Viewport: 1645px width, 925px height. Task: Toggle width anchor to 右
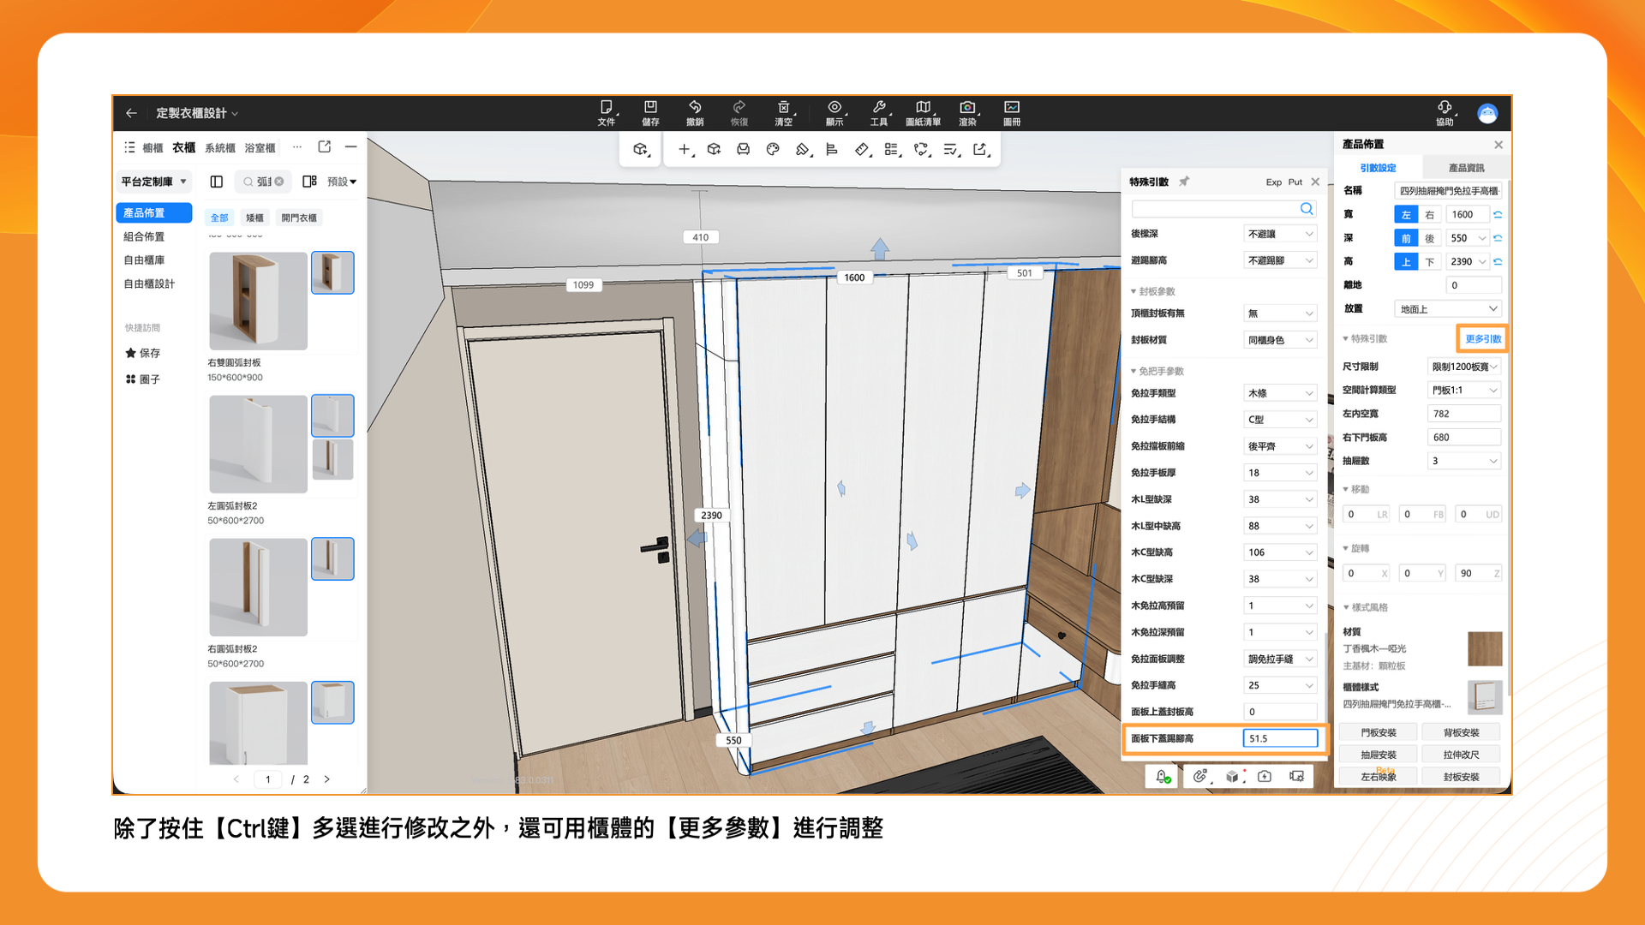(1429, 215)
